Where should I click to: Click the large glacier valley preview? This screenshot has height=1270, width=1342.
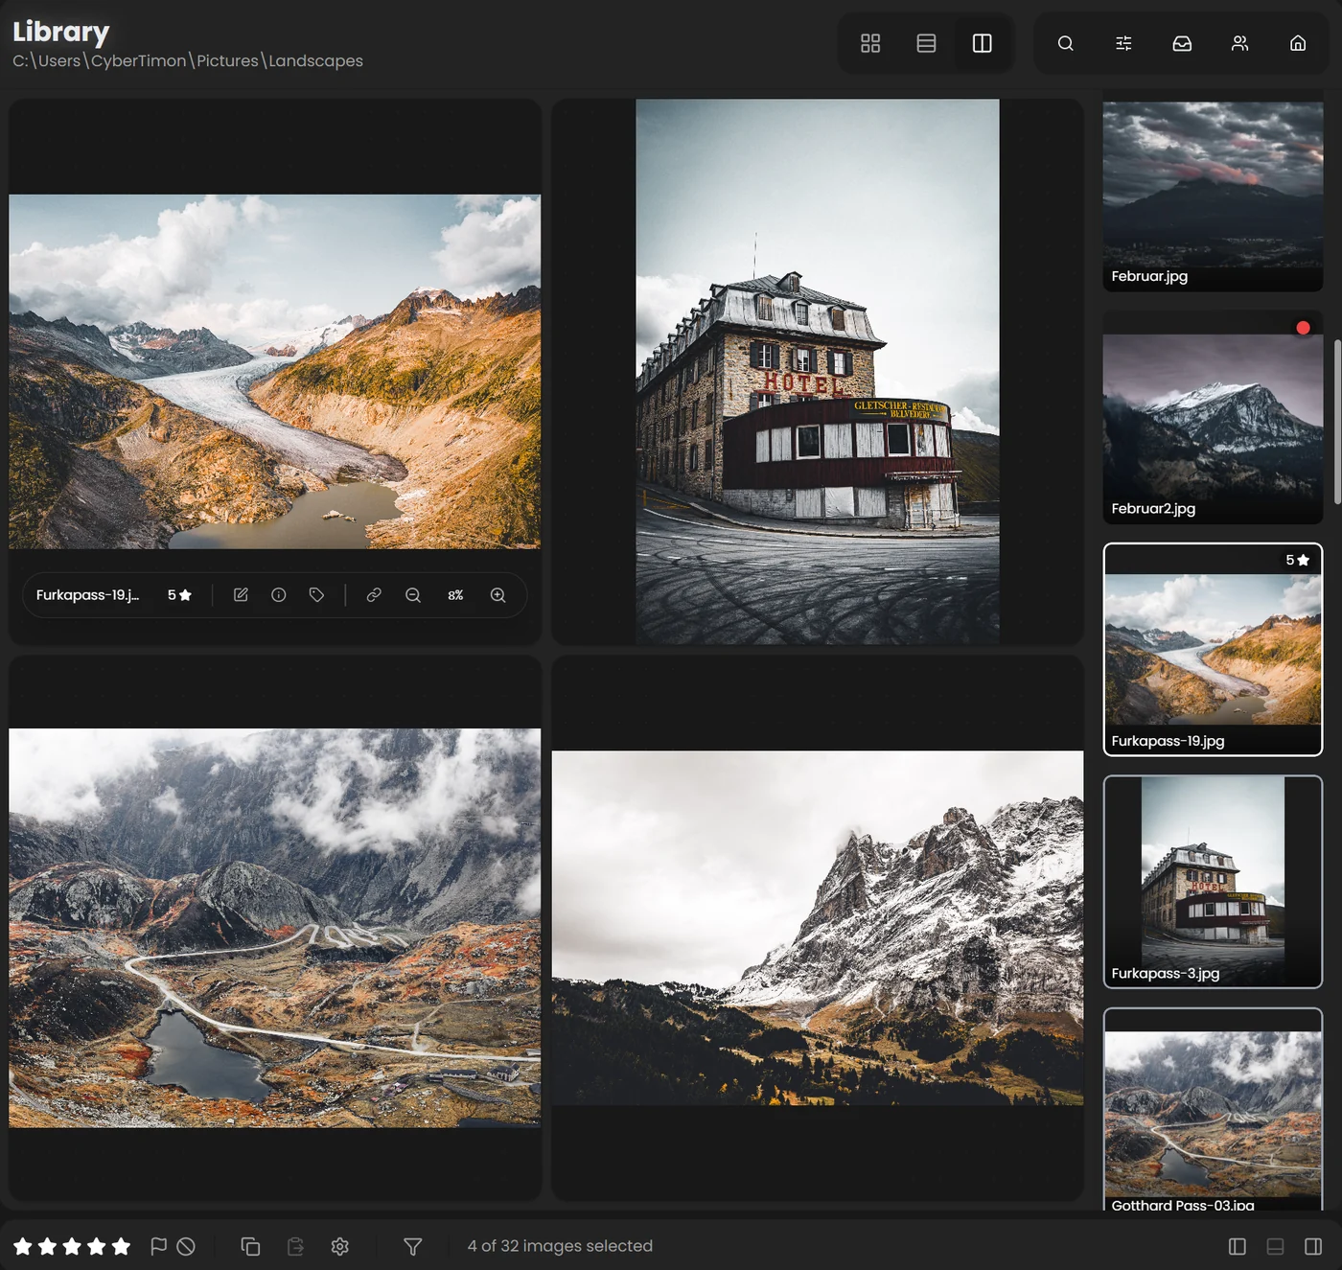coord(275,372)
